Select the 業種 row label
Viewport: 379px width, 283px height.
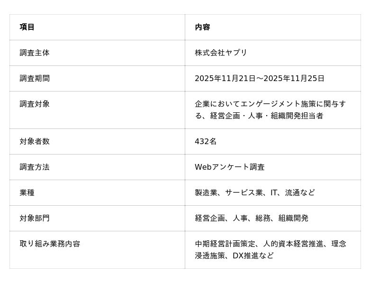27,192
